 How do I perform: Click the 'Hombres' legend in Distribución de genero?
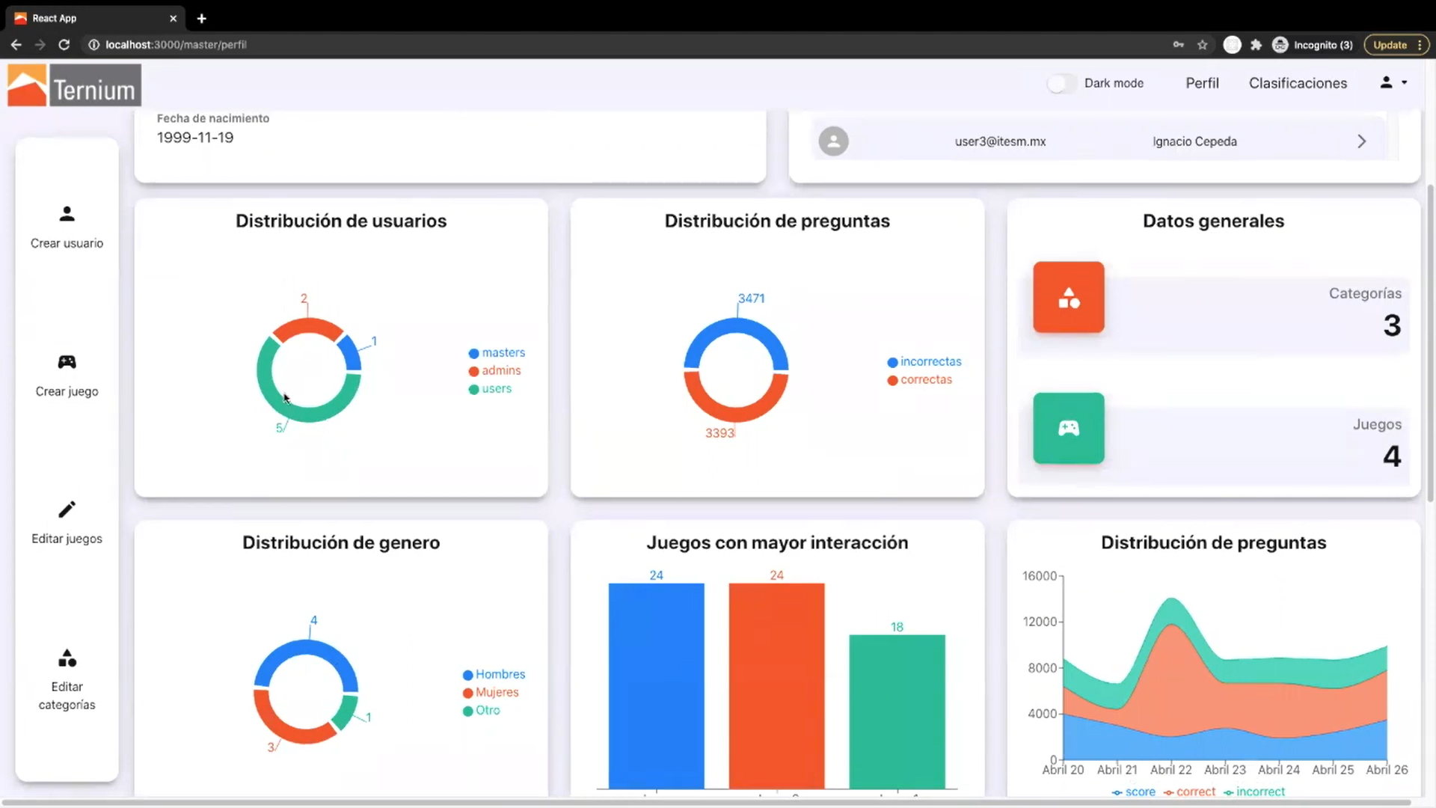[494, 674]
